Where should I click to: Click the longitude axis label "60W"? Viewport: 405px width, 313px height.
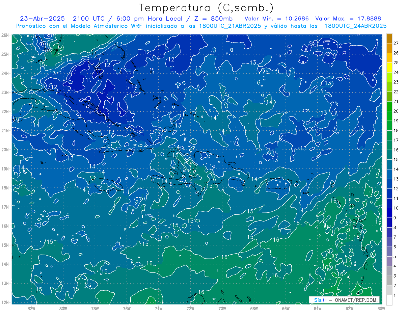[x=381, y=309]
